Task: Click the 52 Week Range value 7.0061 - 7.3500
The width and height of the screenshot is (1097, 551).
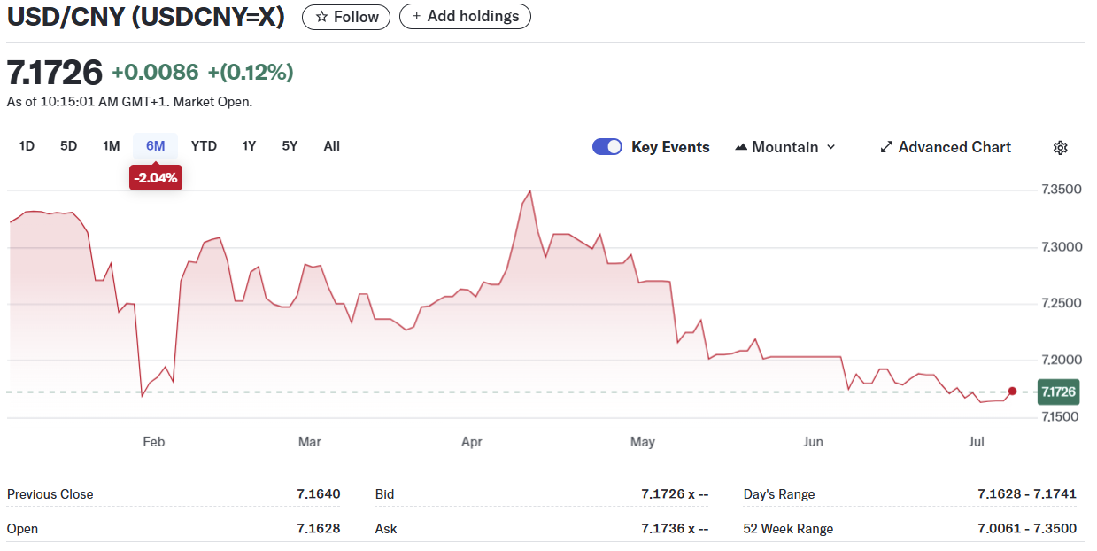Action: pos(1027,529)
